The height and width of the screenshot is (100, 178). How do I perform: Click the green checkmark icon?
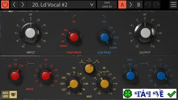coord(172,94)
